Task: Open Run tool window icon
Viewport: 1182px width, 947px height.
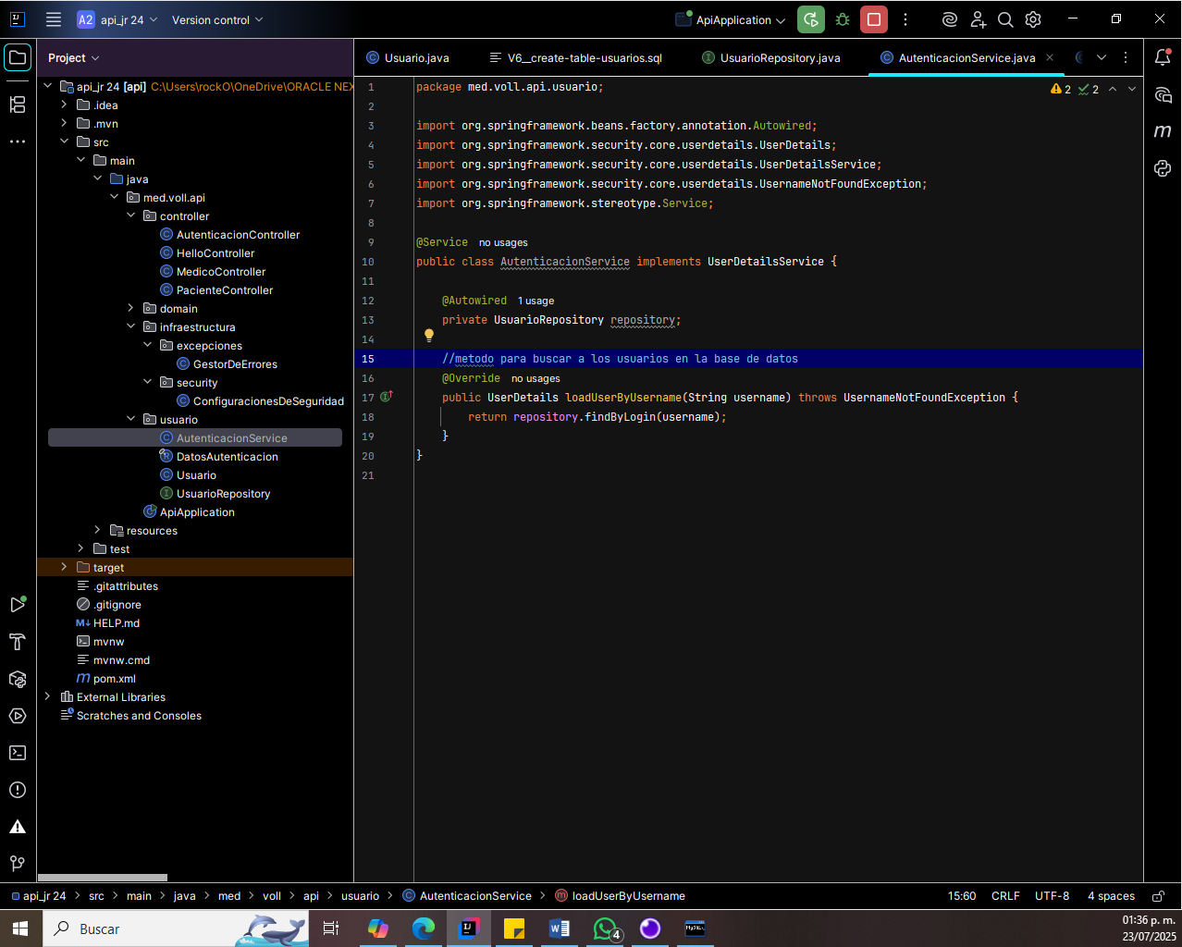Action: tap(18, 605)
